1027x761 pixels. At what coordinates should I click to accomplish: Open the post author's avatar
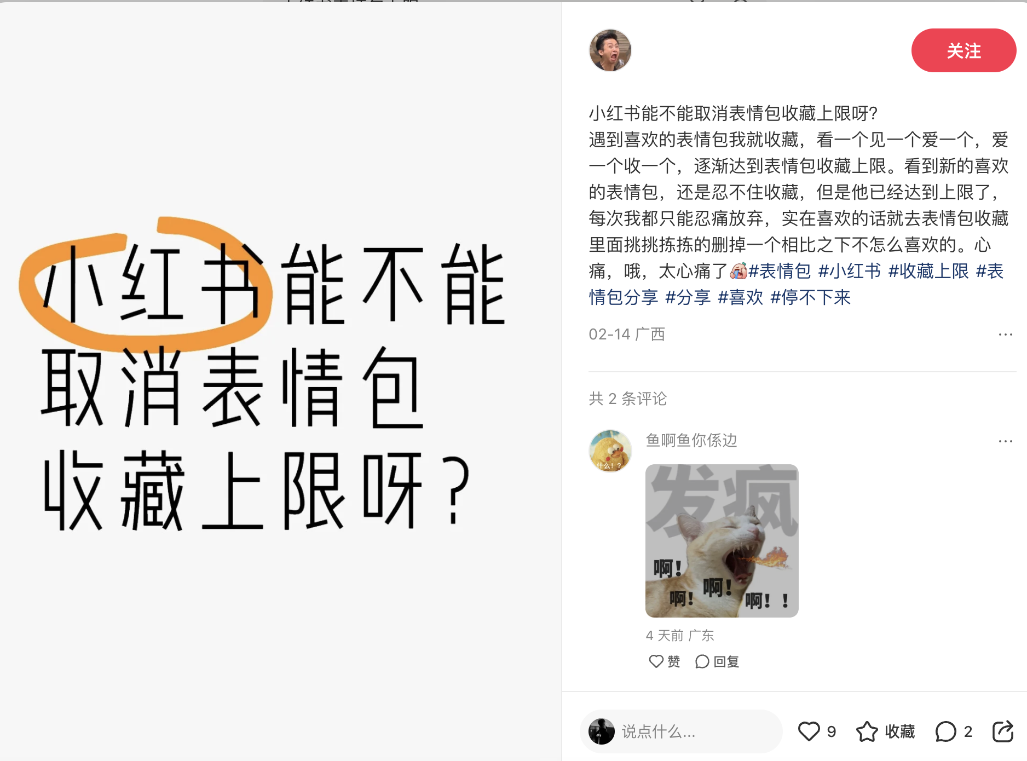pos(610,50)
